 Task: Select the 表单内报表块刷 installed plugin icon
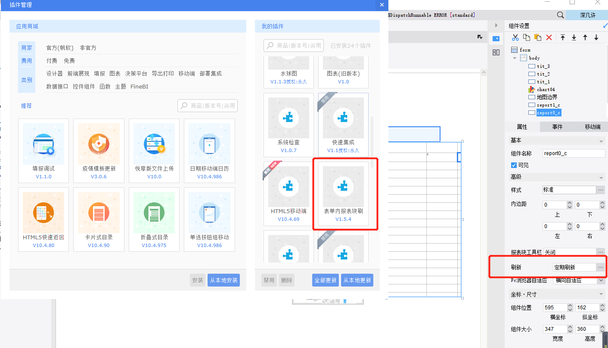(343, 187)
